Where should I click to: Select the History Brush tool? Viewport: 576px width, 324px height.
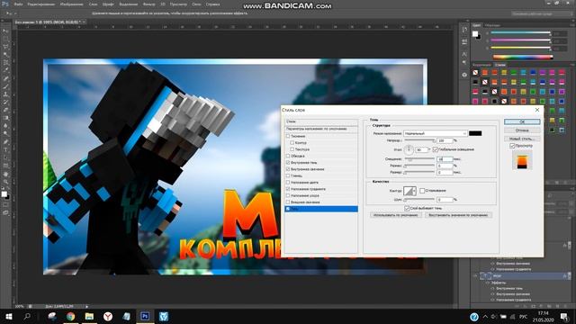click(x=5, y=103)
